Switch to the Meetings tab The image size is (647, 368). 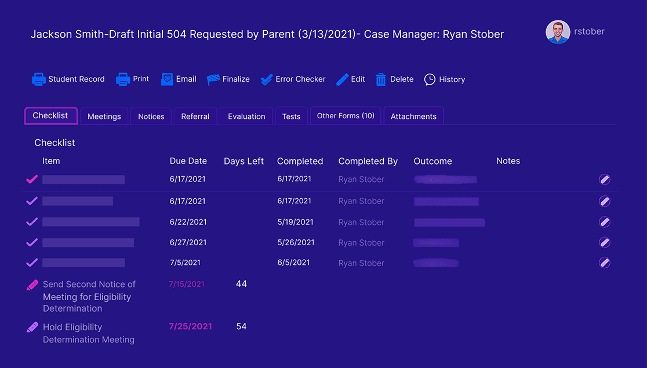click(104, 116)
